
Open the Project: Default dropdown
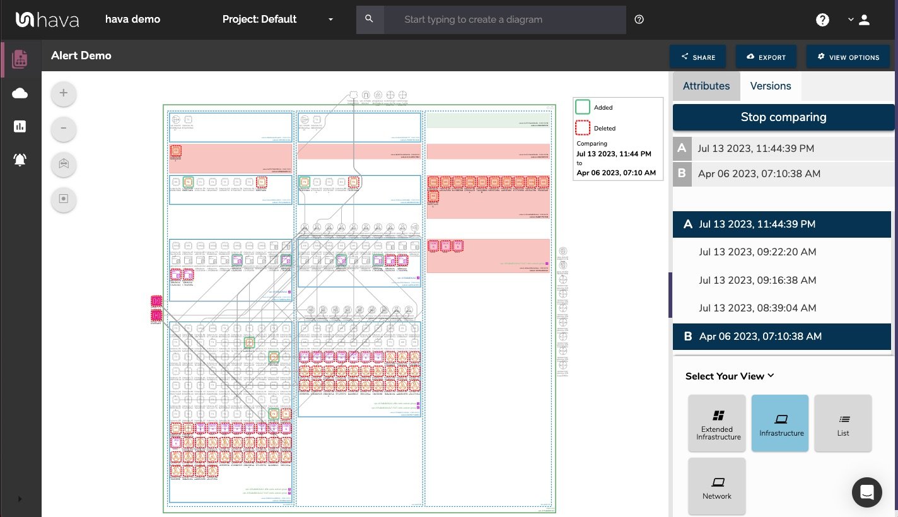click(x=277, y=20)
